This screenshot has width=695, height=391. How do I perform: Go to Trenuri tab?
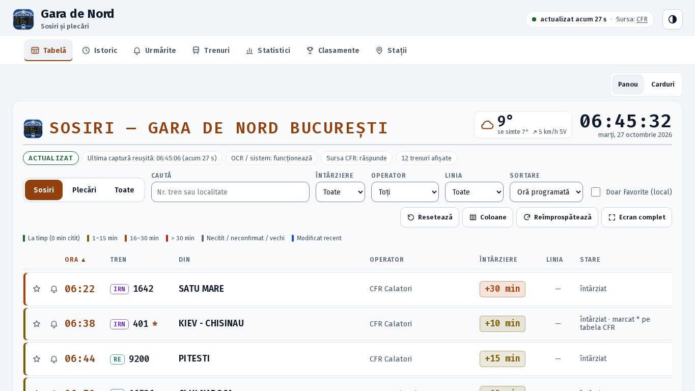pyautogui.click(x=211, y=50)
